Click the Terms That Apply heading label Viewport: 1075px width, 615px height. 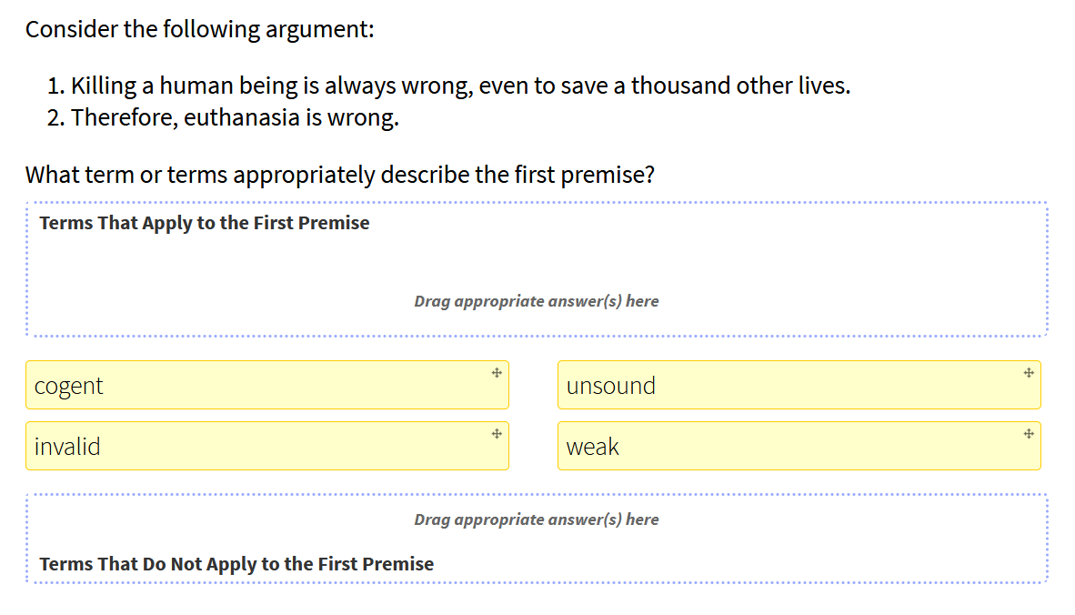coord(204,222)
